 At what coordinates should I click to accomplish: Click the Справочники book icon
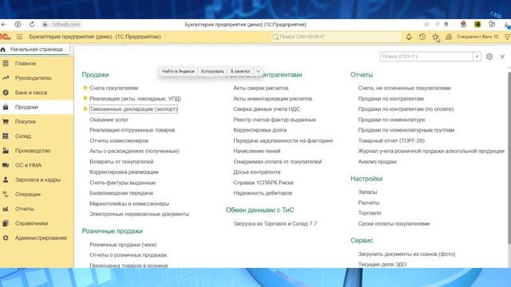tap(6, 223)
